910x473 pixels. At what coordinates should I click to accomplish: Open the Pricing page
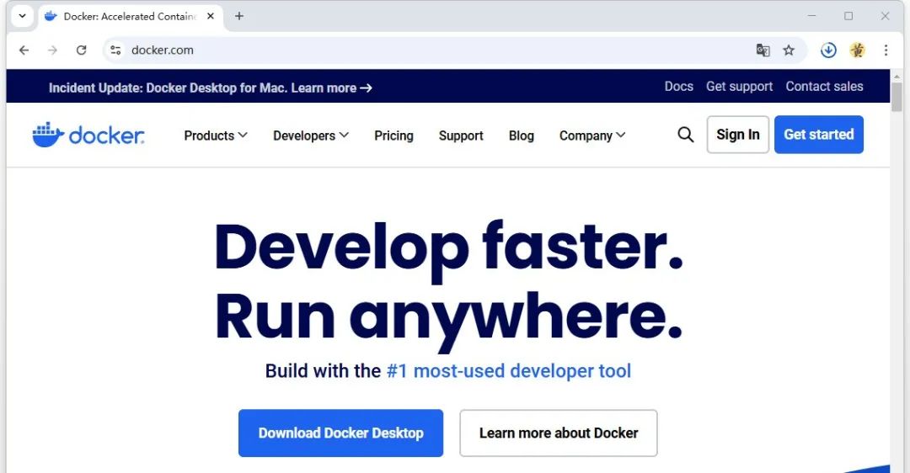(393, 136)
